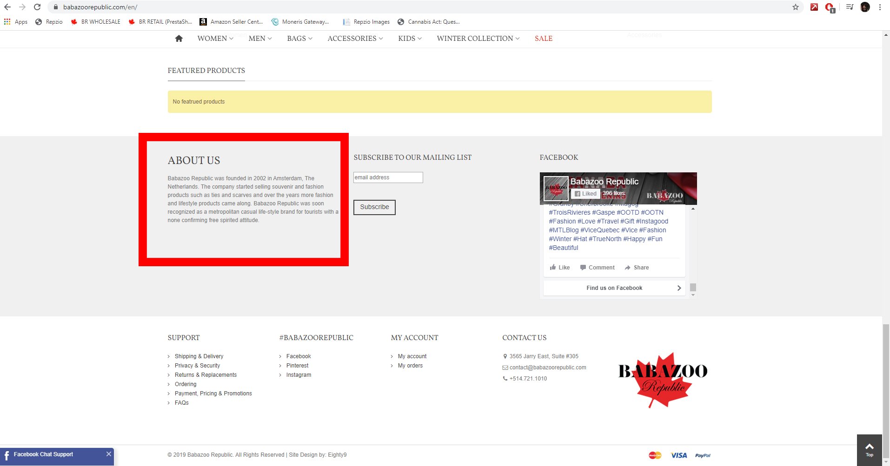Open the red extension with badge count
This screenshot has height=466, width=890.
(830, 7)
